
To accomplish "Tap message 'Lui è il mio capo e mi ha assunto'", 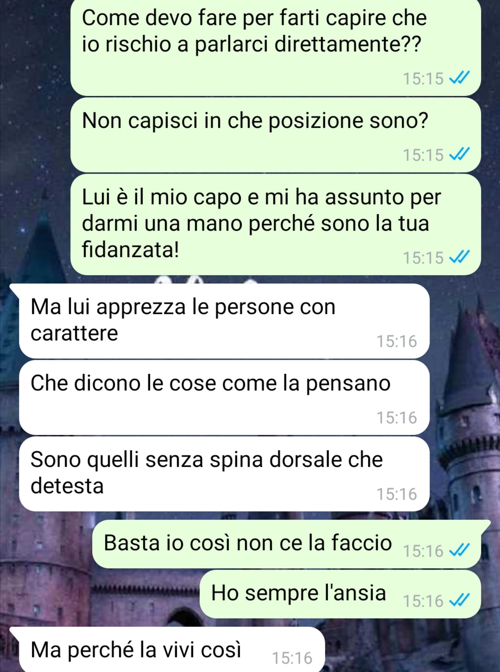I will coord(275,225).
